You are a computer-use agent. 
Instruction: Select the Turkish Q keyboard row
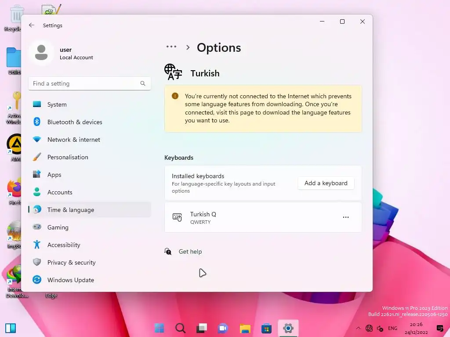263,218
